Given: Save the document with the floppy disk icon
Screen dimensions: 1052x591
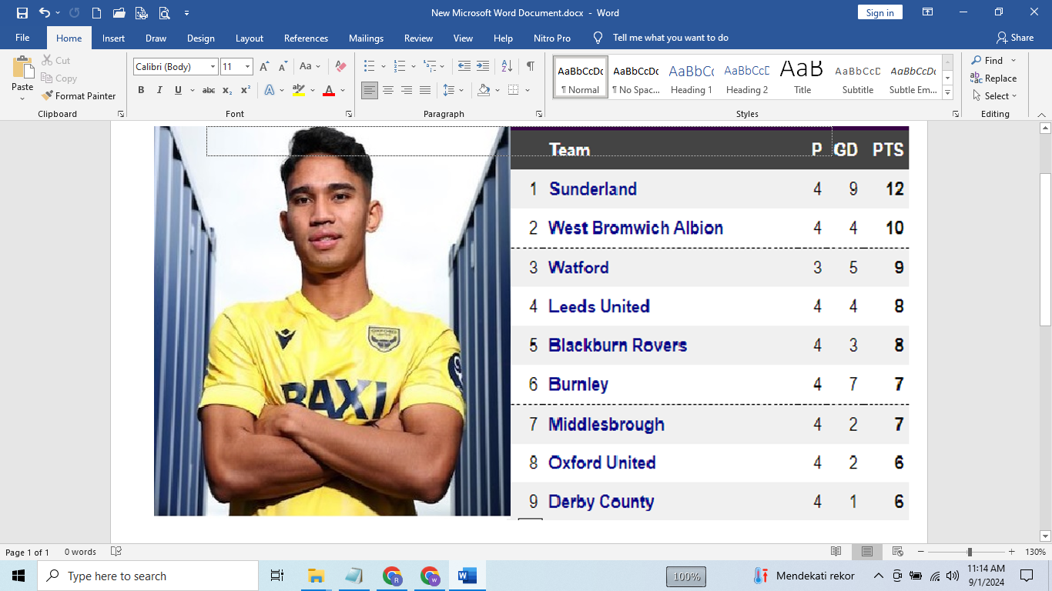Looking at the screenshot, I should tap(22, 13).
